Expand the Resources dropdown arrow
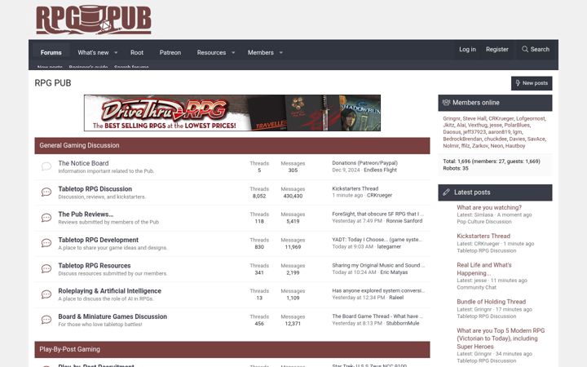This screenshot has height=367, width=587. point(233,53)
